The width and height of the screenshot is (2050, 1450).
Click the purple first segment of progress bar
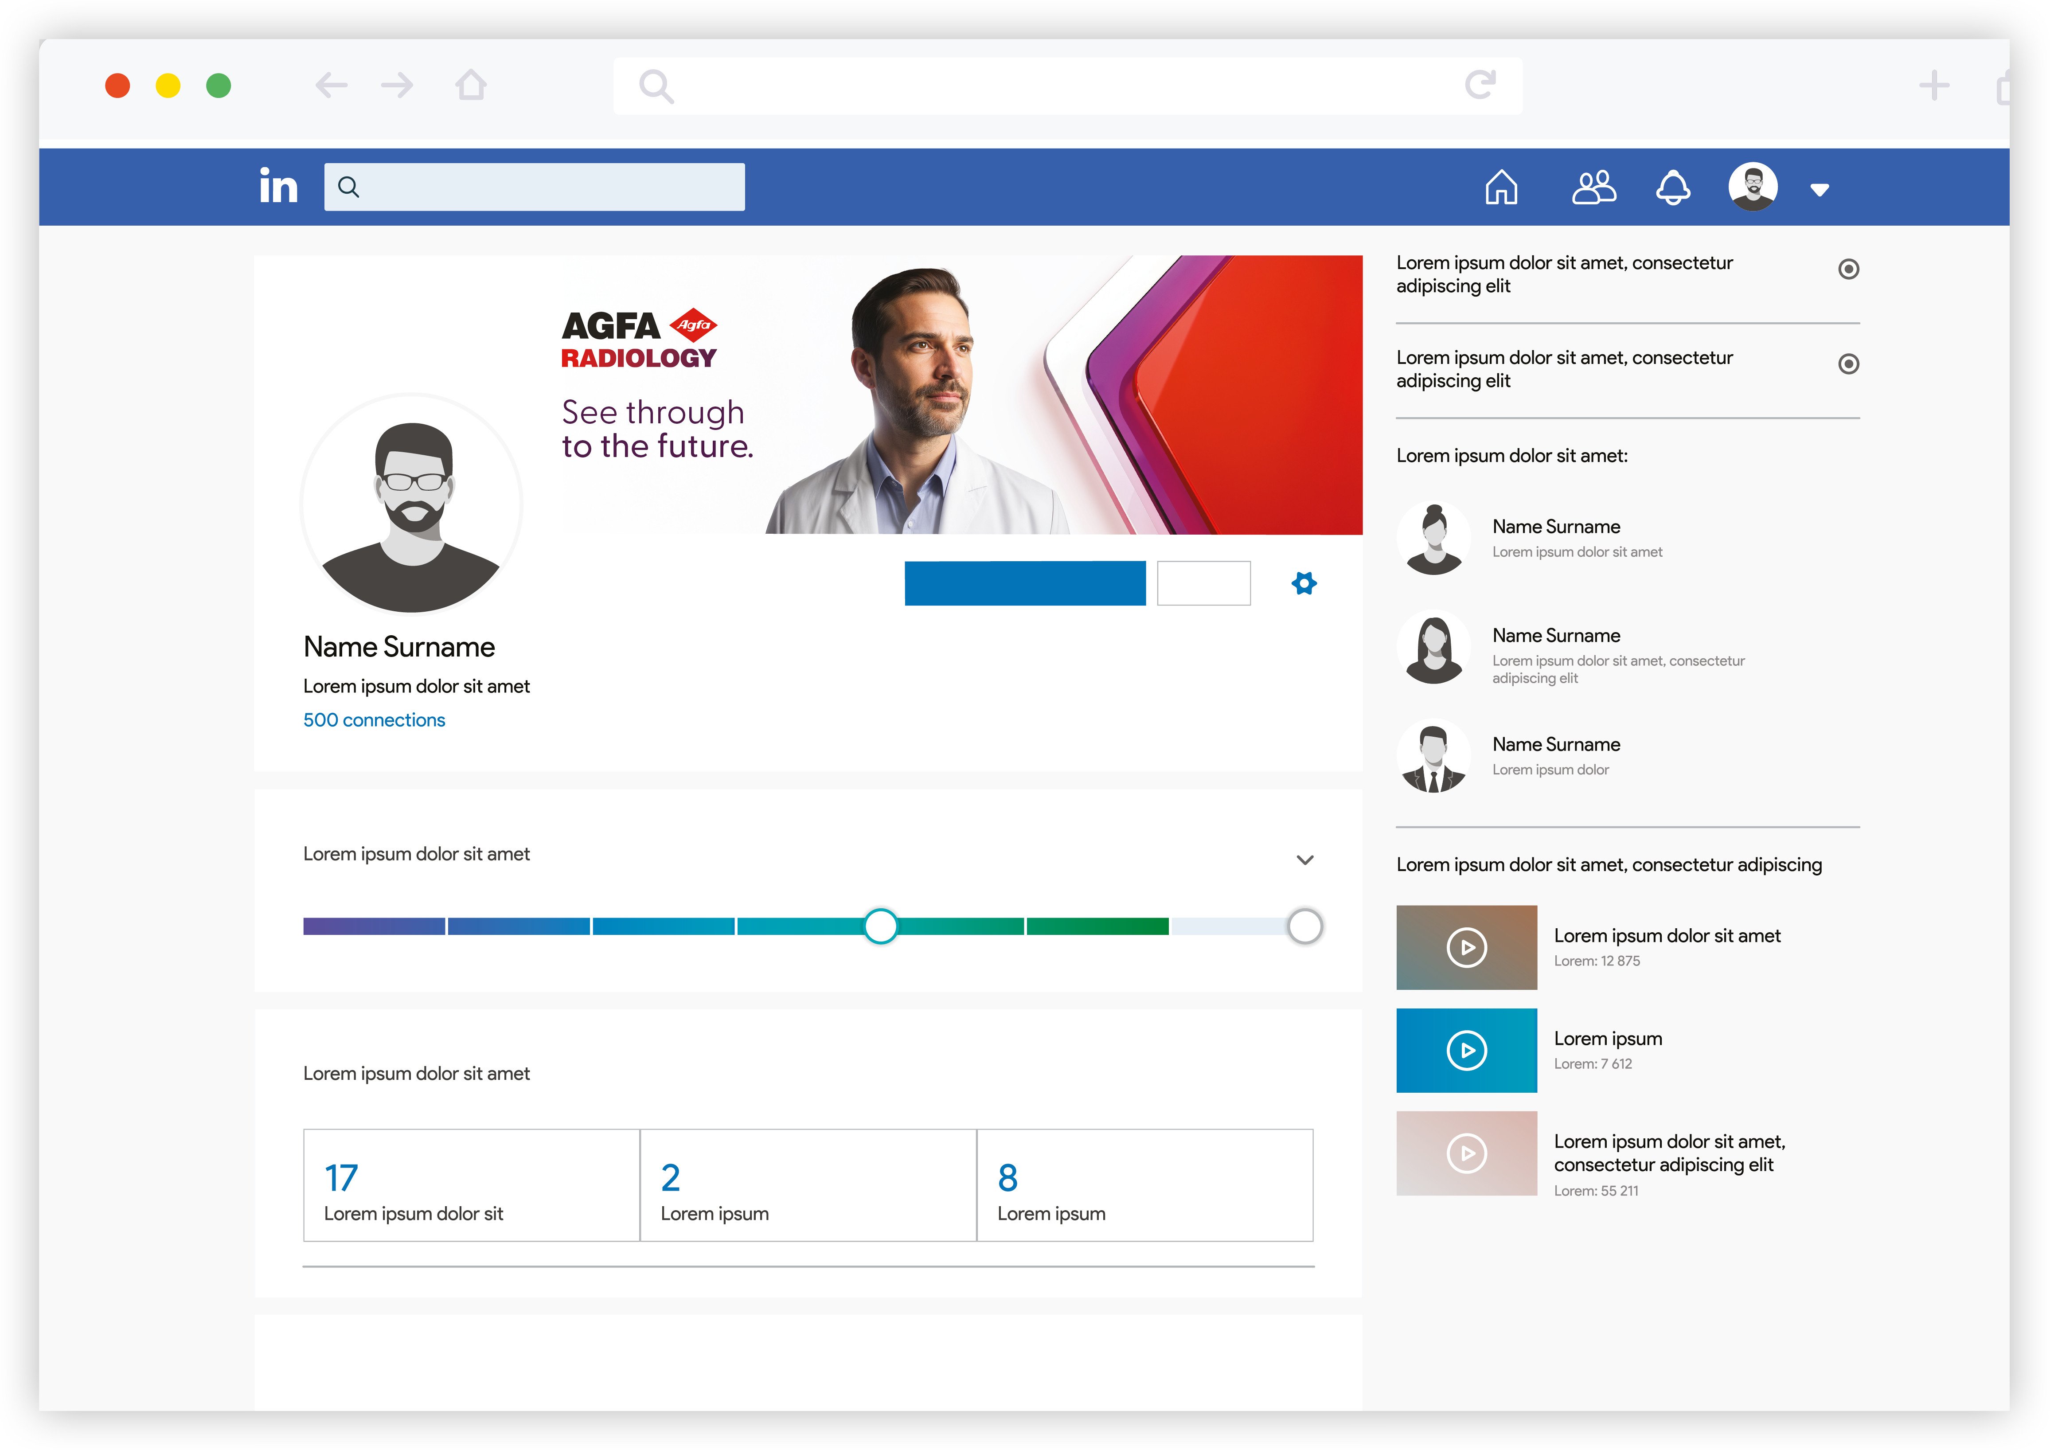pos(374,926)
